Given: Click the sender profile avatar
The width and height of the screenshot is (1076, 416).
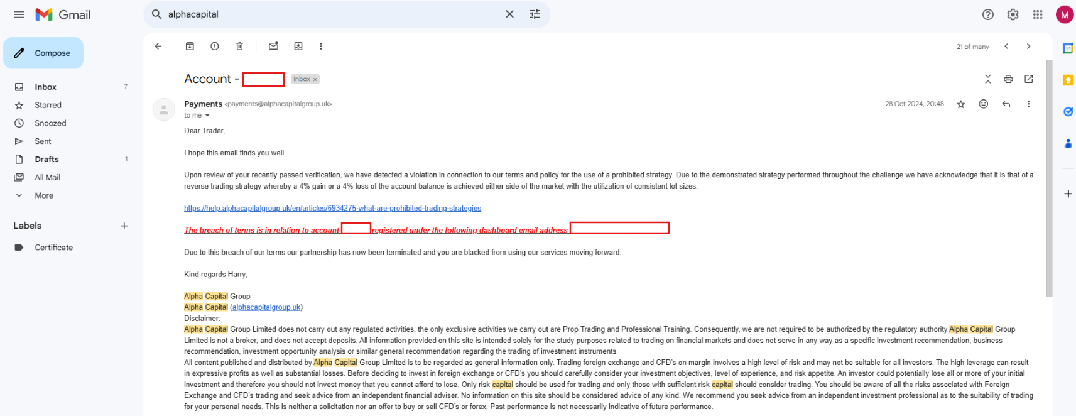Looking at the screenshot, I should click(x=163, y=109).
